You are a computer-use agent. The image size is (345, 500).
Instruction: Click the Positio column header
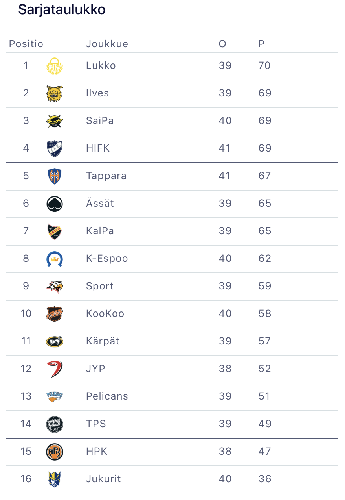26,44
